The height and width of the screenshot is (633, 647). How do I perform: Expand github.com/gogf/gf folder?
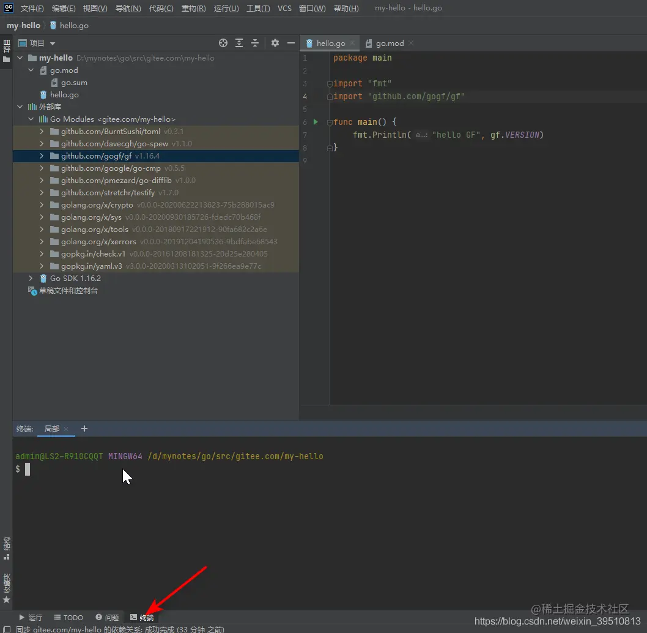click(42, 155)
